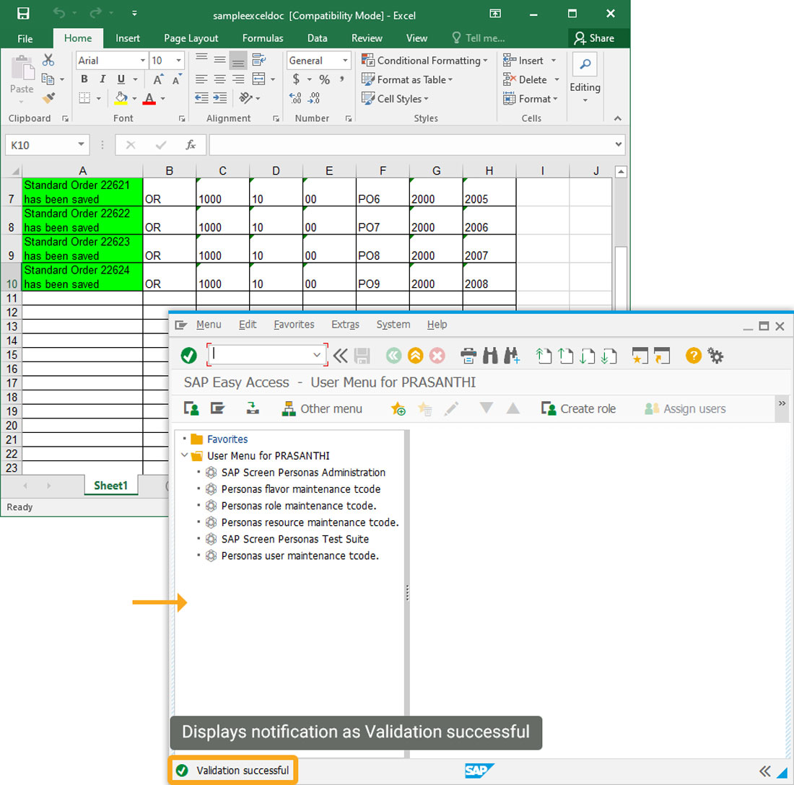Screen dimensions: 794x785
Task: Click the Increase Indent icon
Action: (219, 97)
